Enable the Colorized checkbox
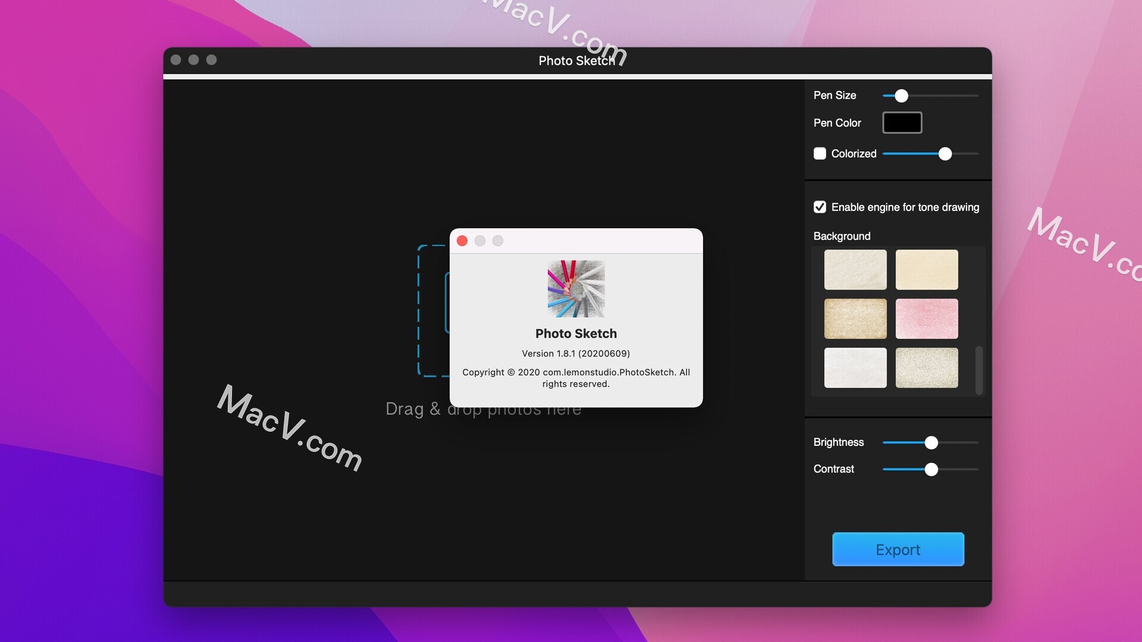The height and width of the screenshot is (642, 1142). 820,153
